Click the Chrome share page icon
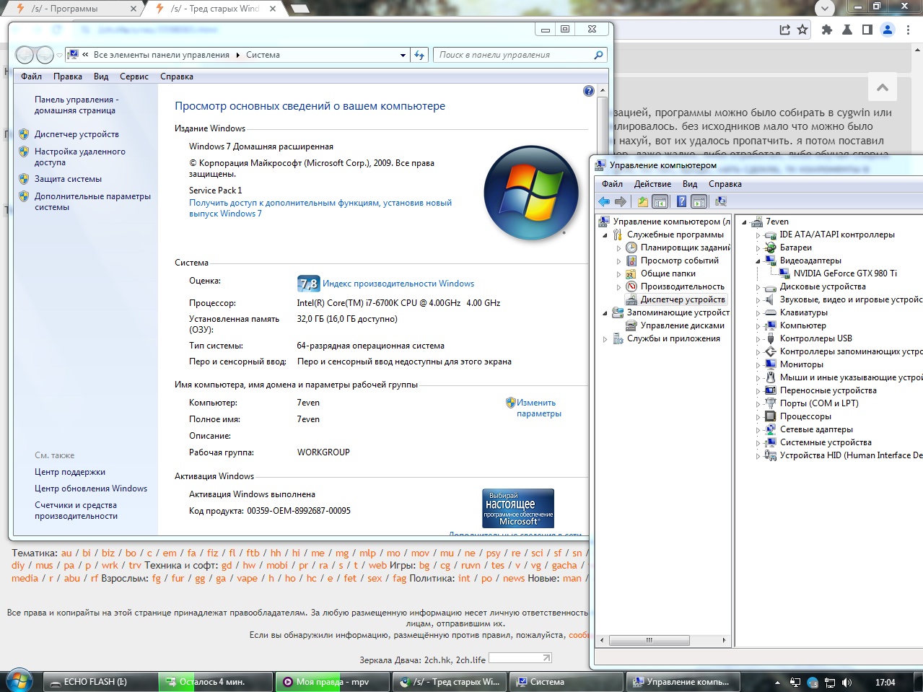Image resolution: width=923 pixels, height=692 pixels. click(x=785, y=30)
